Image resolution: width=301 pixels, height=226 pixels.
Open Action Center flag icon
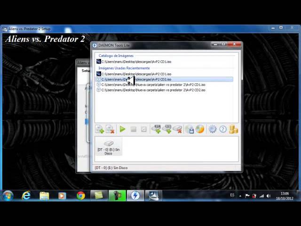coord(247,196)
